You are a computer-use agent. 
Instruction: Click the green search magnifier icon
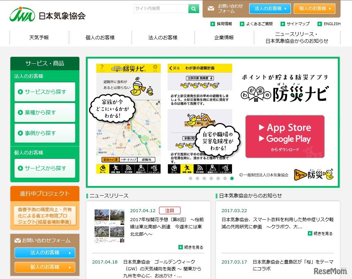point(193,8)
